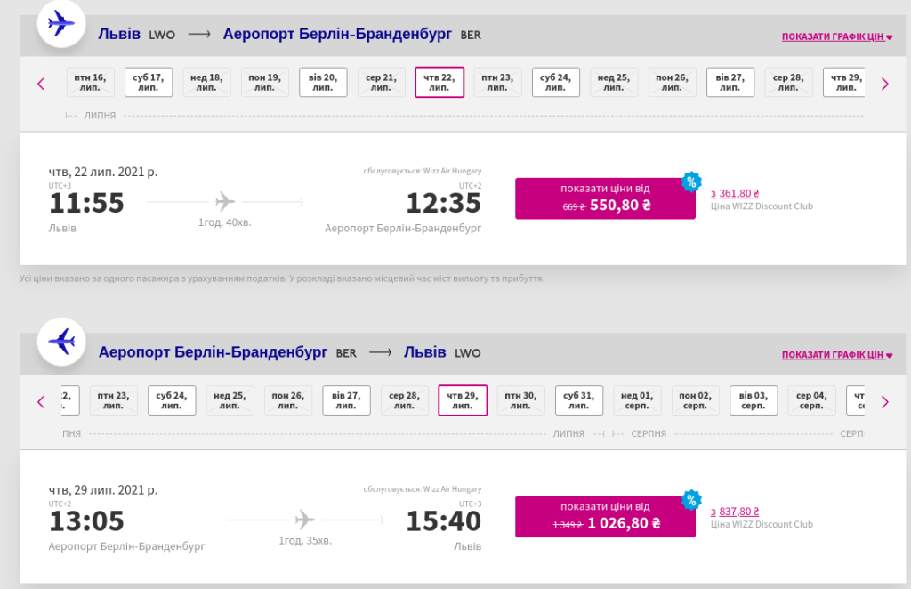
Task: Select outbound date вів 20 лип.
Action: (x=323, y=83)
